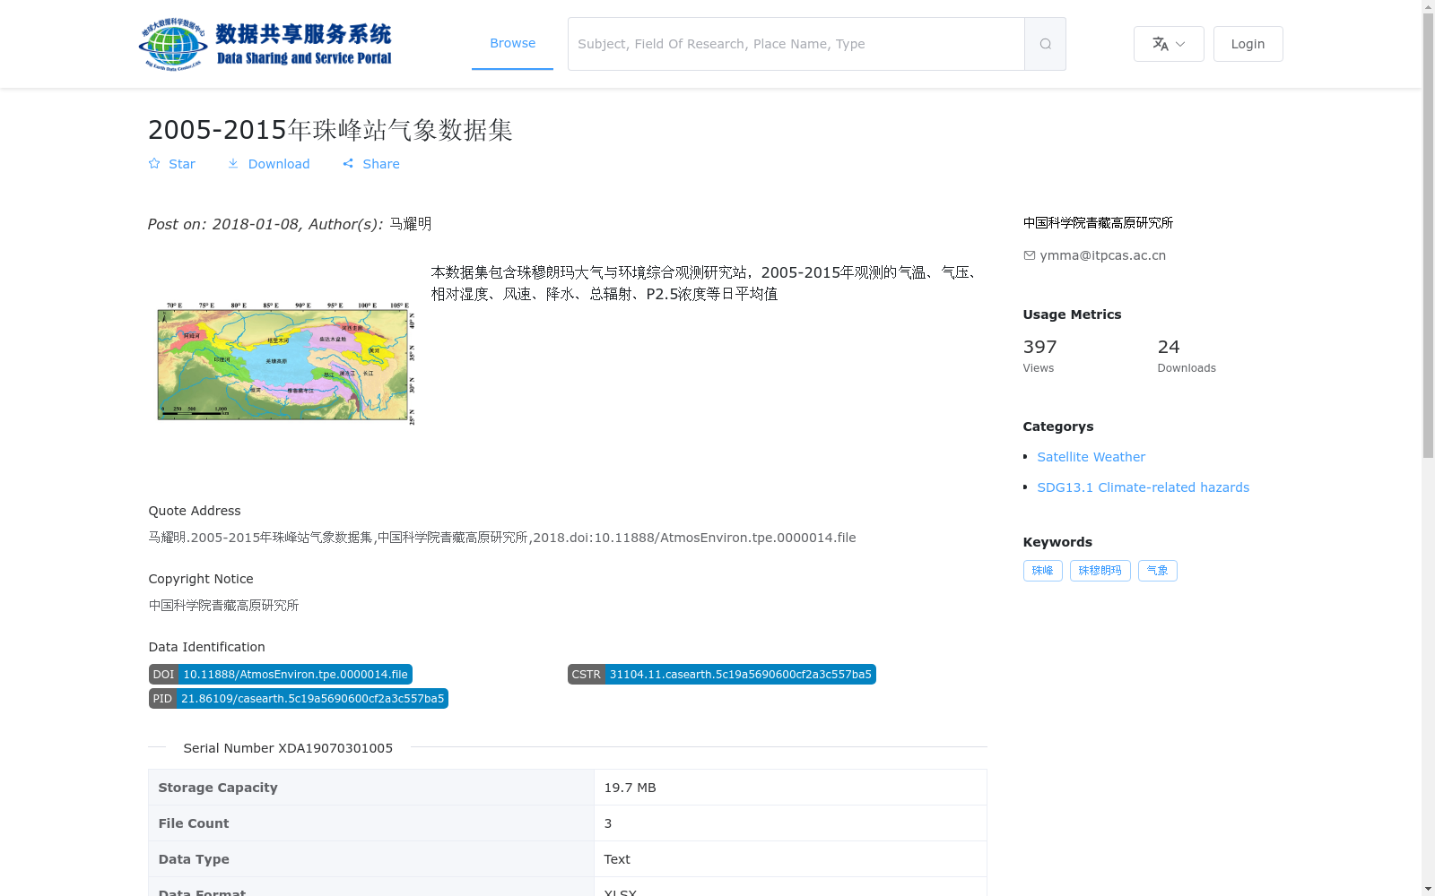Click the dataset title 2005-2015年珠峰站气象数据集
The image size is (1435, 896).
330,130
